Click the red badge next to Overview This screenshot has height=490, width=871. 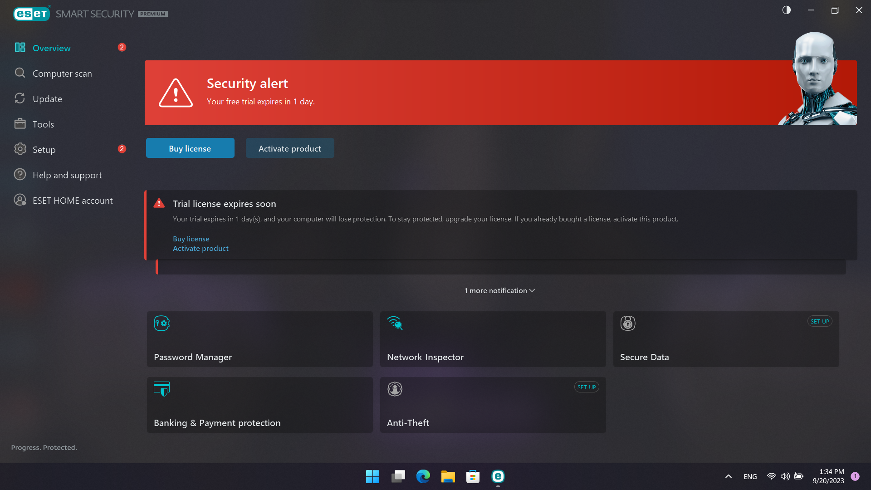point(122,47)
